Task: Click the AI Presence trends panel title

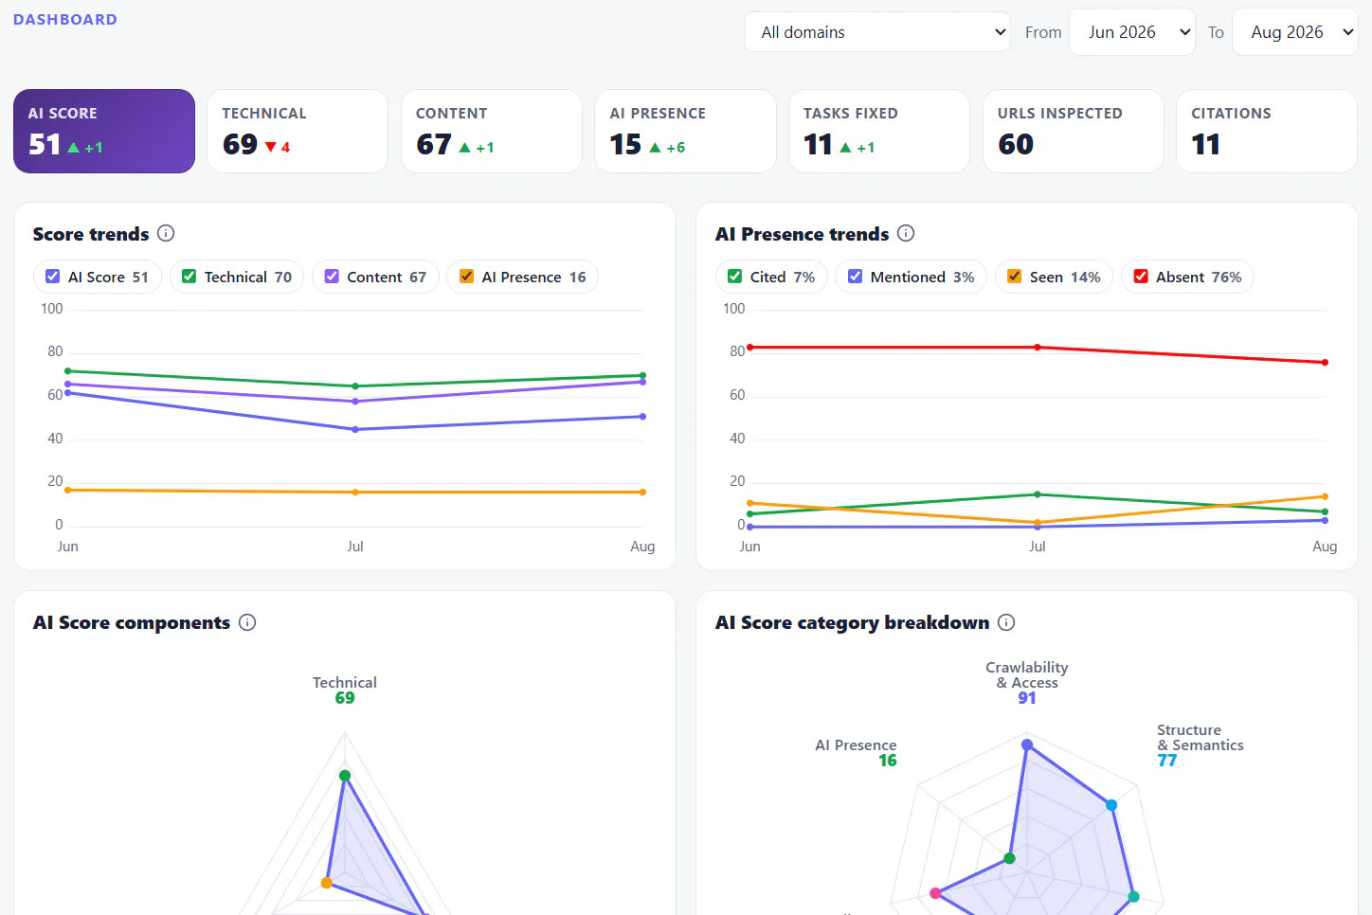Action: (803, 234)
